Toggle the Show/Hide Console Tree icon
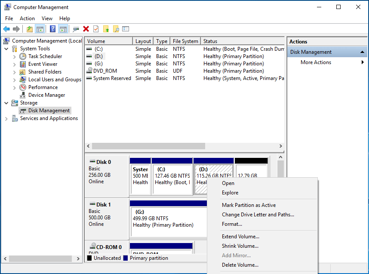Viewport: 369px width, 274px height. (40, 29)
